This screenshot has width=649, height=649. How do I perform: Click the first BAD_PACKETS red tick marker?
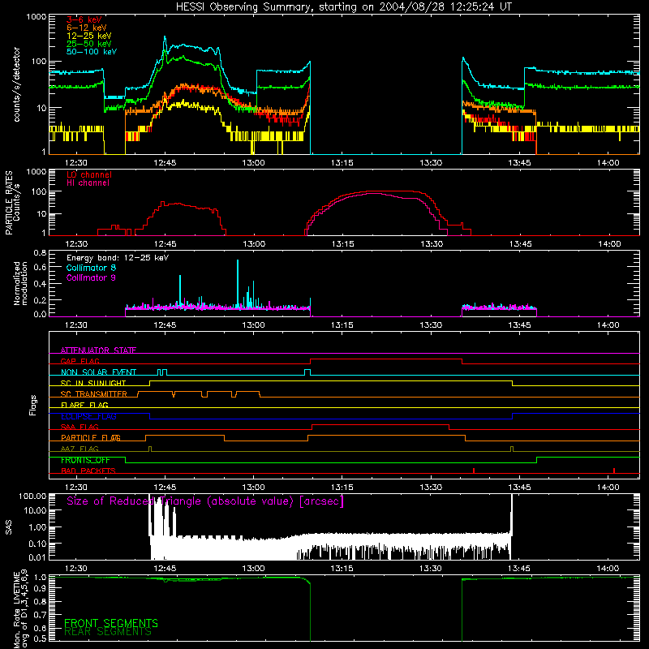[x=474, y=471]
